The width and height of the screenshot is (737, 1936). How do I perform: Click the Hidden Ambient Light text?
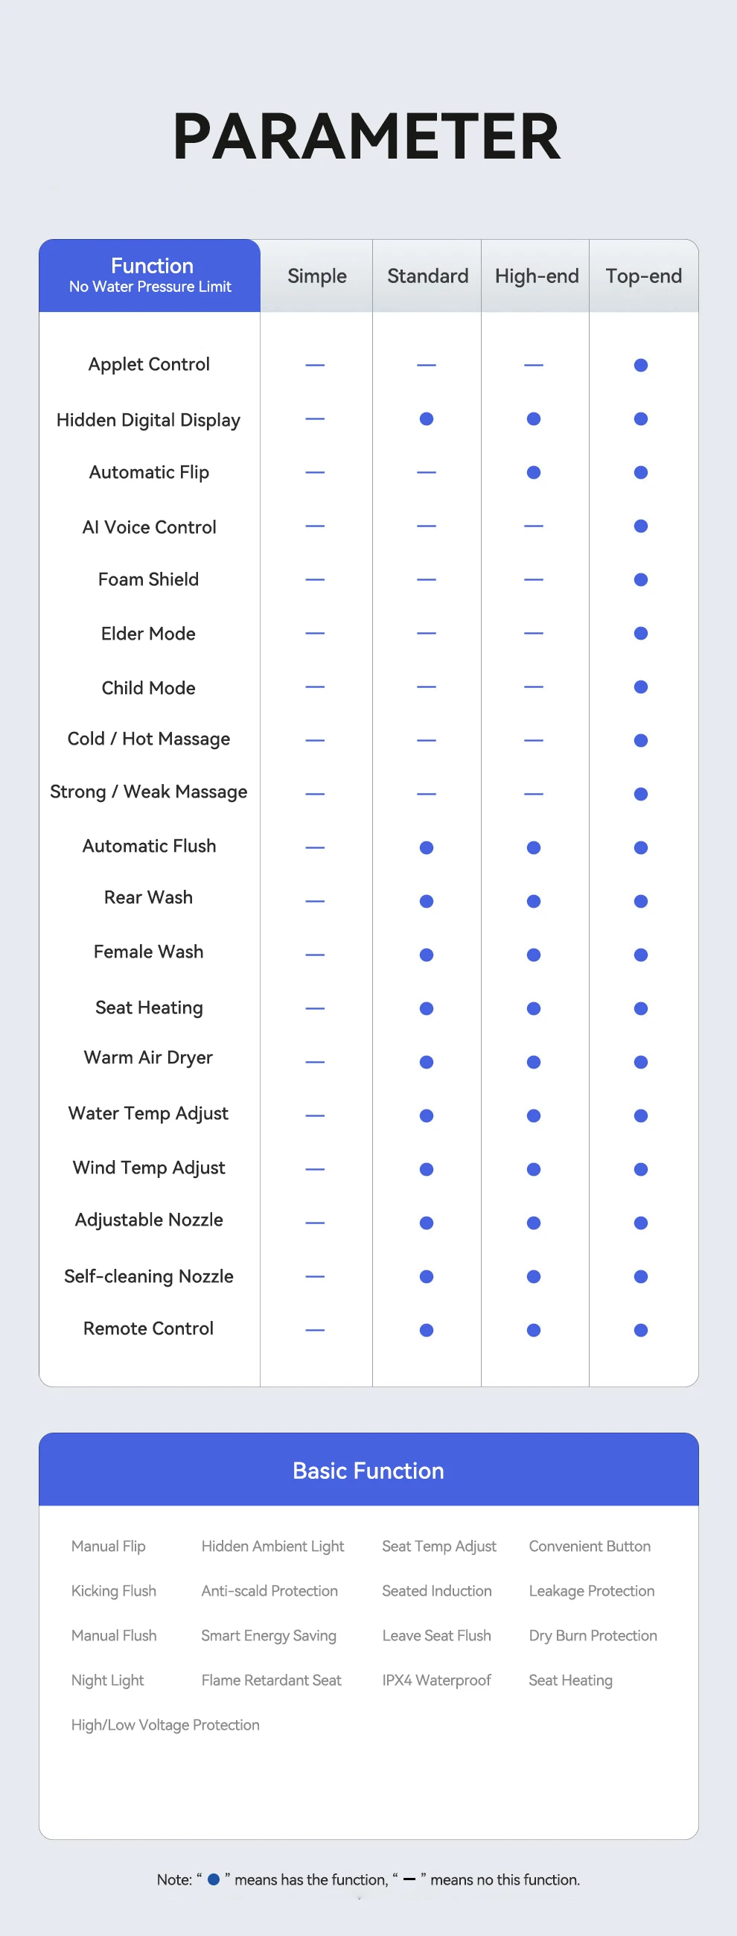coord(272,1546)
